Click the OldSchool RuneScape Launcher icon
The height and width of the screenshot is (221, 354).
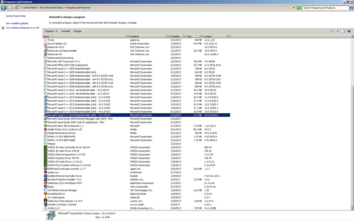46,169
